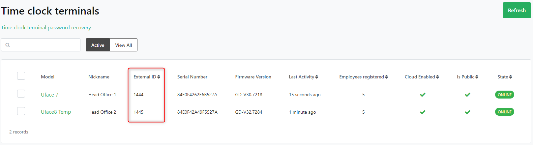533x145 pixels.
Task: Sort by External ID column arrows
Action: pyautogui.click(x=159, y=77)
